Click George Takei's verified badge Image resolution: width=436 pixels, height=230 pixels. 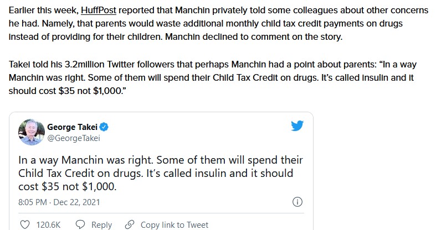click(104, 127)
